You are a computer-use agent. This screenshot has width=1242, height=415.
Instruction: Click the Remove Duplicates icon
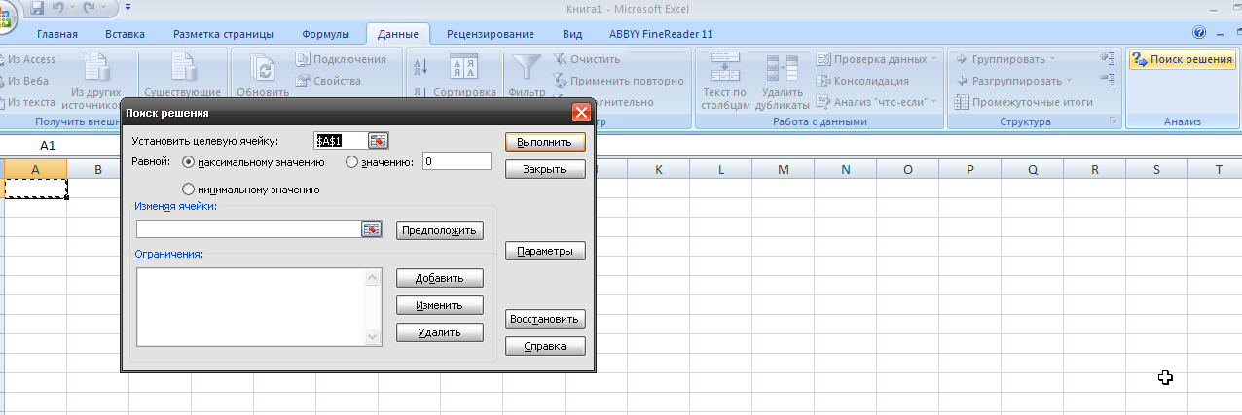781,68
